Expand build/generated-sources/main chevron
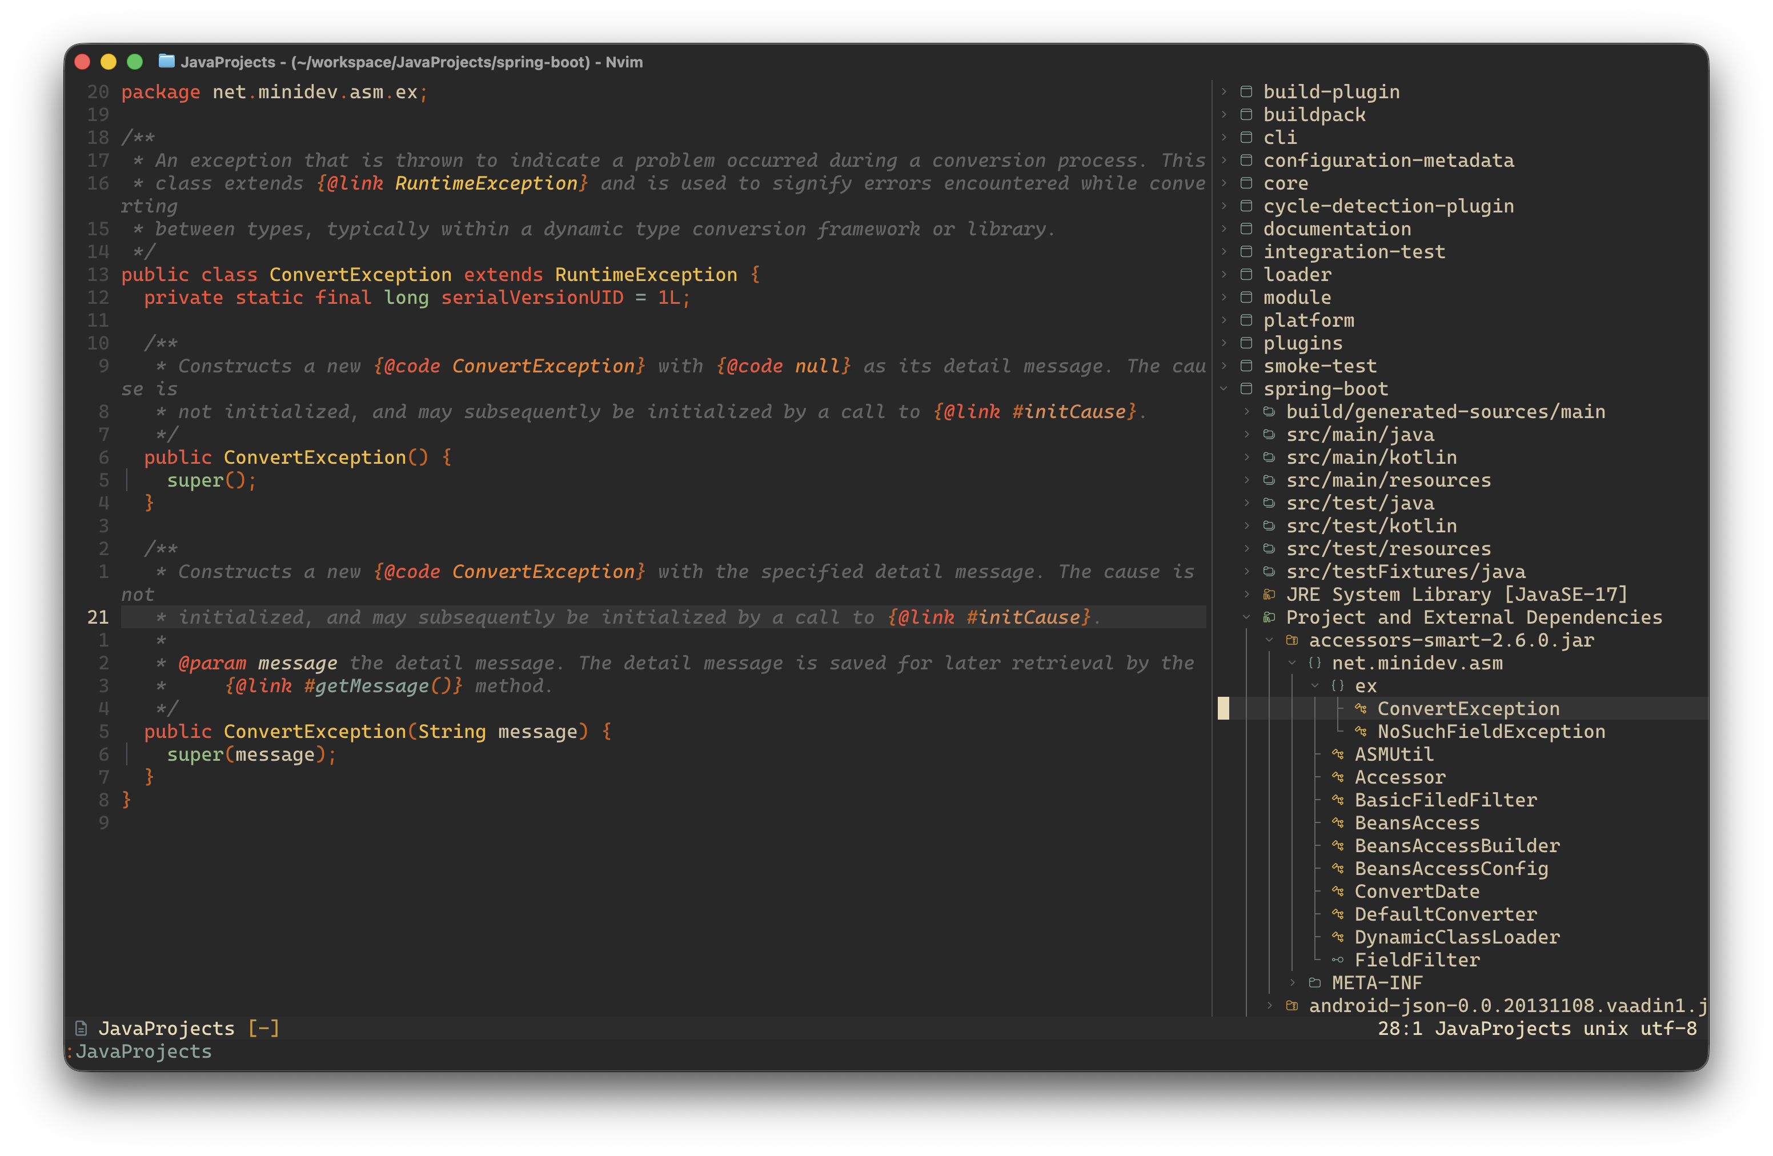The width and height of the screenshot is (1773, 1156). click(x=1246, y=411)
